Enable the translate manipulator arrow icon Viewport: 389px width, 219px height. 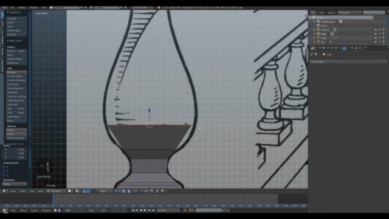88,191
